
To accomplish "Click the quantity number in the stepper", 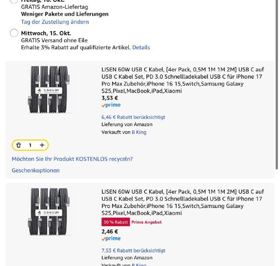I will click(30, 145).
